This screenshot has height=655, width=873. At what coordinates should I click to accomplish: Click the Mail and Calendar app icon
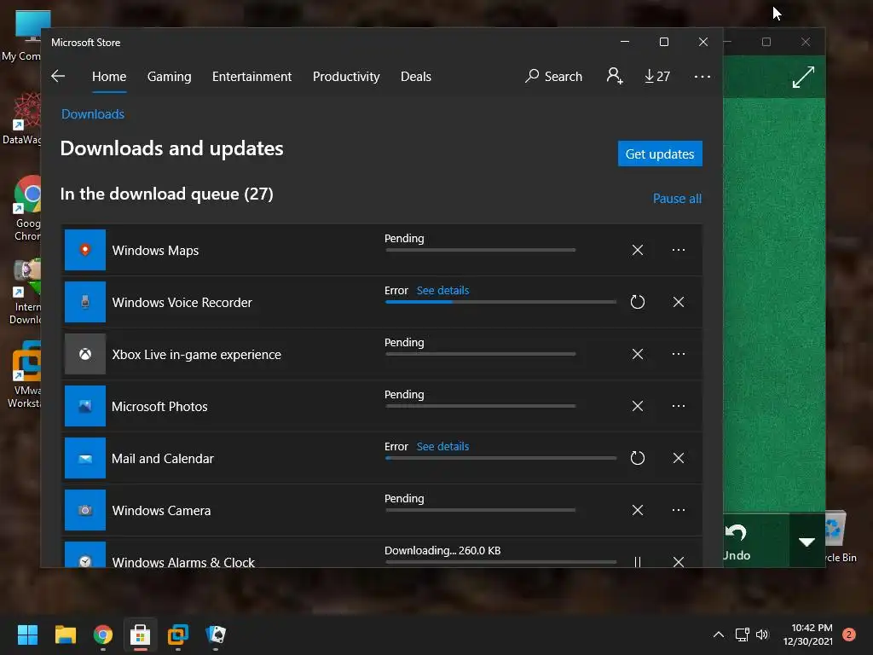tap(85, 458)
